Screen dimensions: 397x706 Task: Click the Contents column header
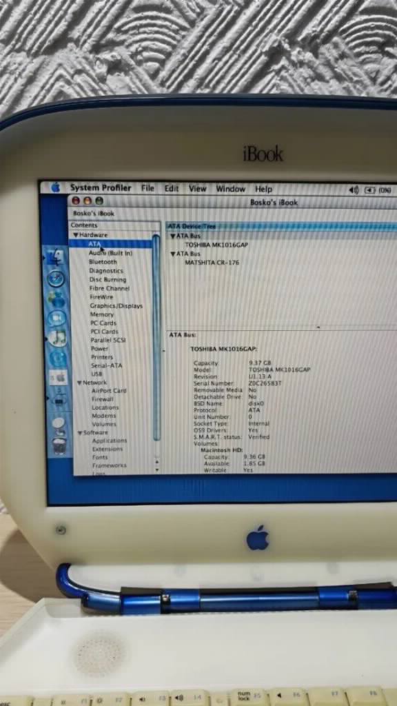(114, 225)
